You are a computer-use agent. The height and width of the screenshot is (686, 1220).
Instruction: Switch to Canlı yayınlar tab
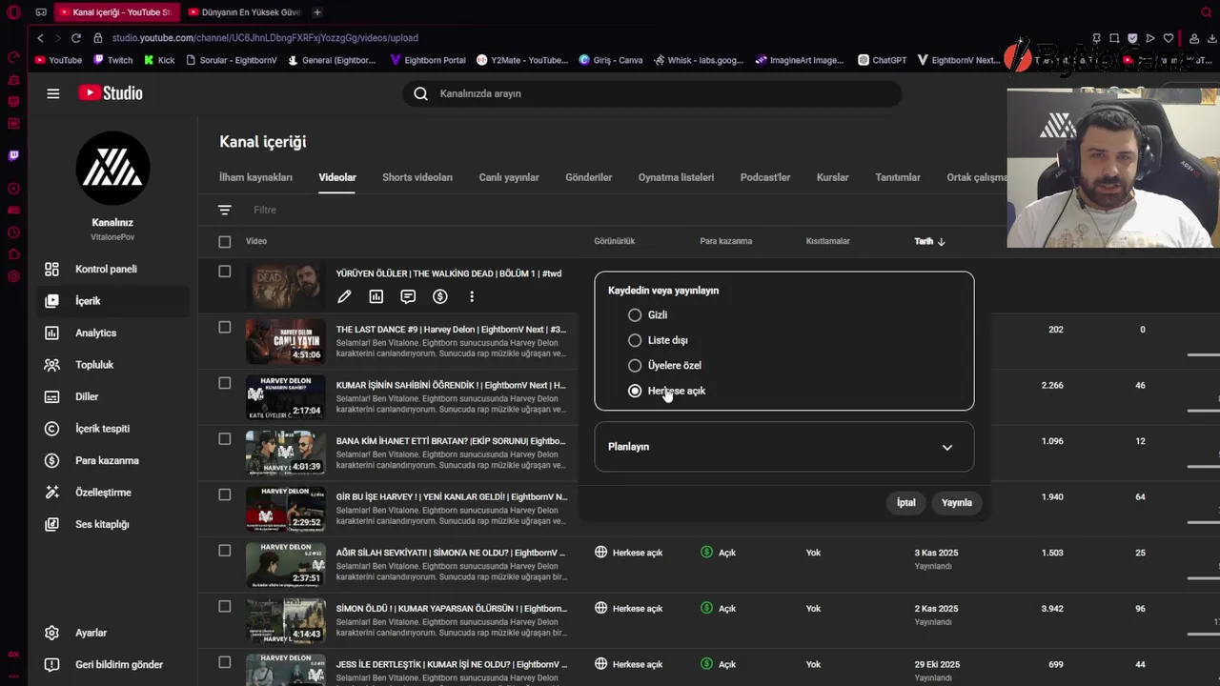pos(509,177)
